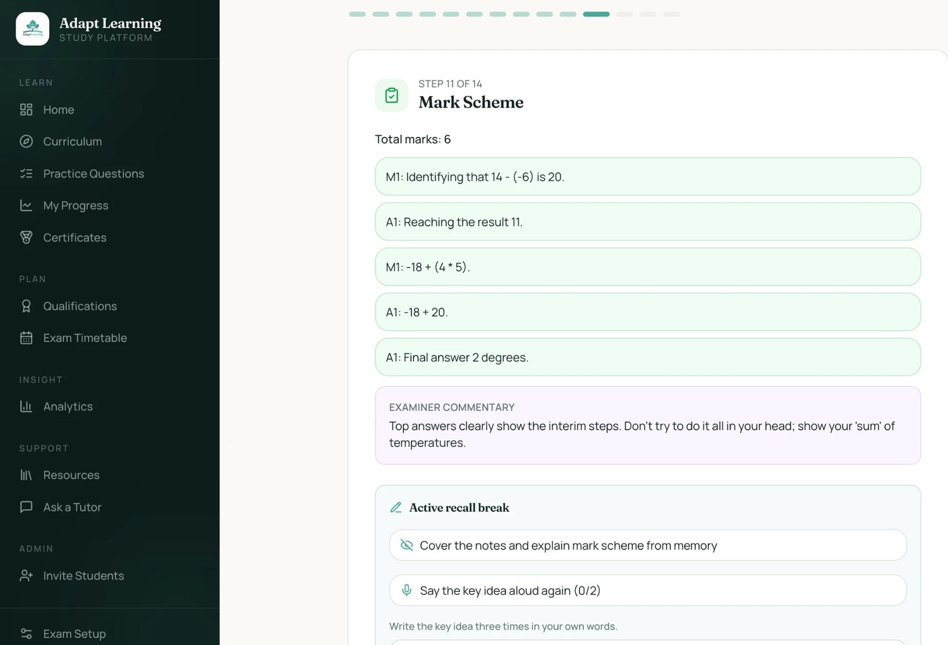Image resolution: width=948 pixels, height=645 pixels.
Task: Click the Qualifications ribbon icon
Action: (26, 306)
